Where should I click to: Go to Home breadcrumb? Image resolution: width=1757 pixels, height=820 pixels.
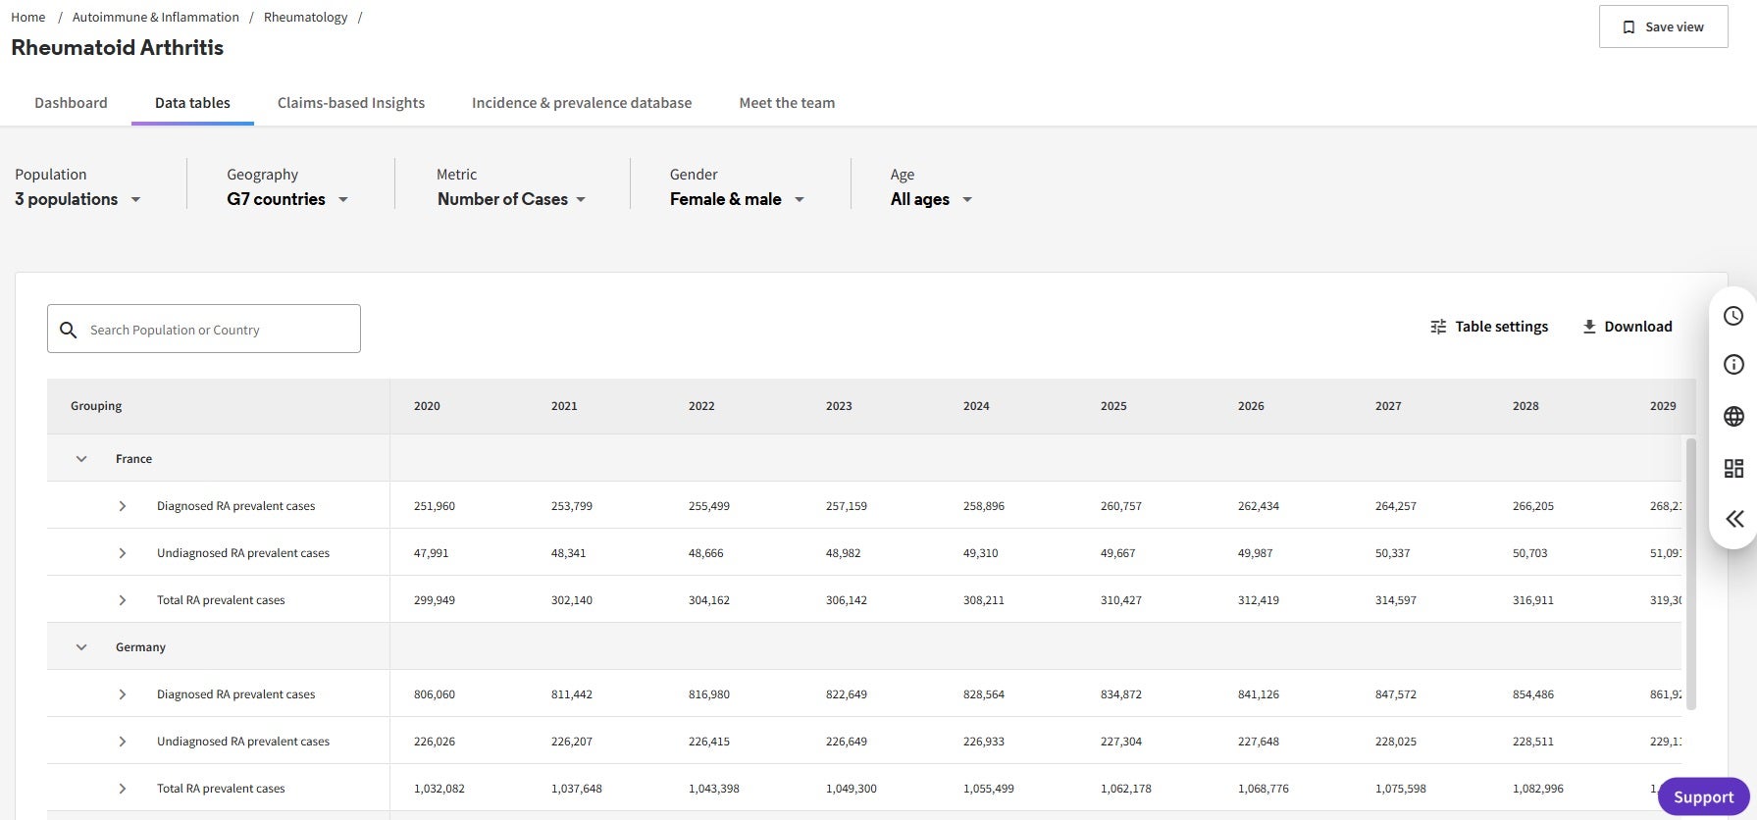click(27, 17)
